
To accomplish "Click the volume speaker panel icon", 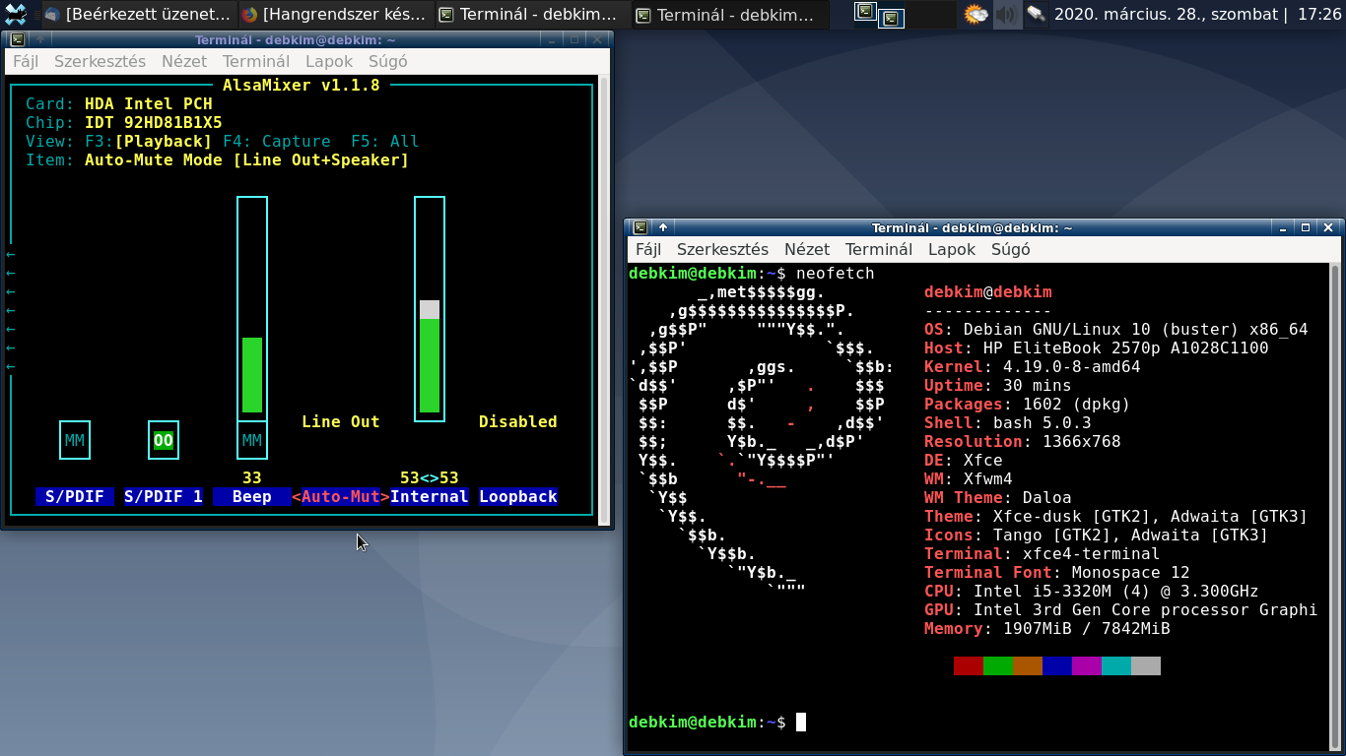I will coord(1006,15).
